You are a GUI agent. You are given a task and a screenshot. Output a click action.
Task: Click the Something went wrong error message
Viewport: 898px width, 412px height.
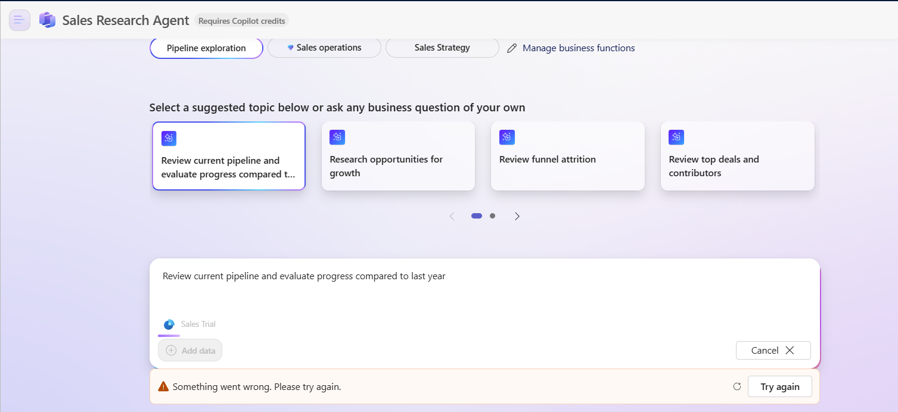click(x=257, y=387)
